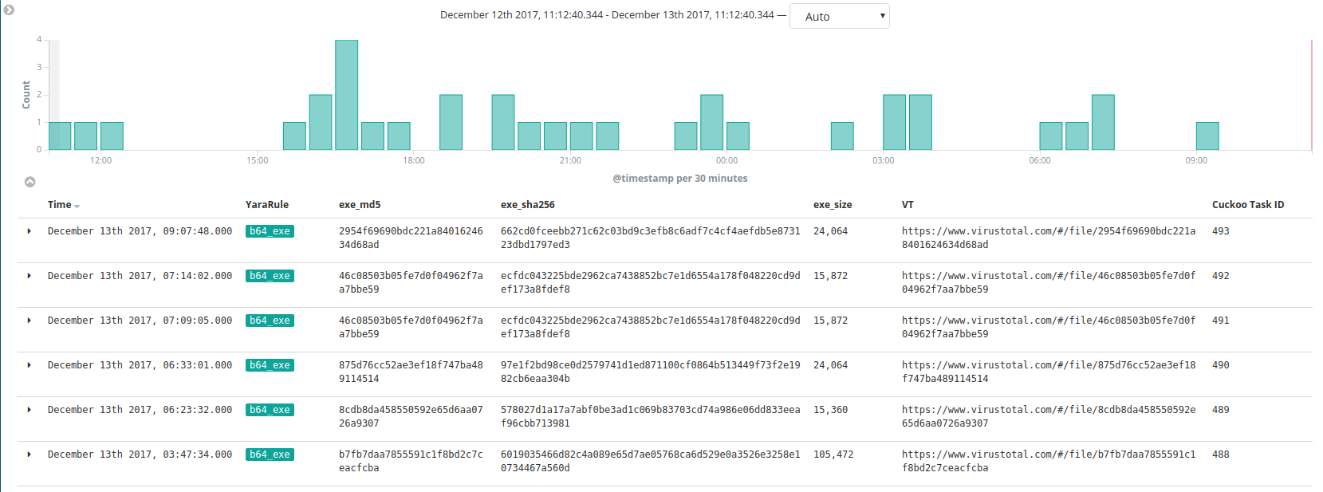Image resolution: width=1323 pixels, height=492 pixels.
Task: Open the VirusTotal link for file b7fb7daa7855591c1
Action: click(x=1049, y=461)
